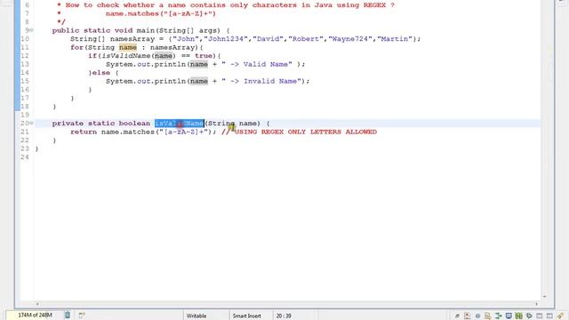
Task: Click the else keyword on line 14
Action: point(101,73)
